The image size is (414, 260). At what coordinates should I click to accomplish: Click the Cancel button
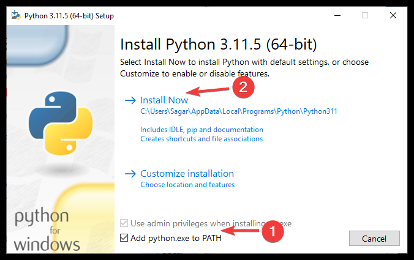click(374, 239)
